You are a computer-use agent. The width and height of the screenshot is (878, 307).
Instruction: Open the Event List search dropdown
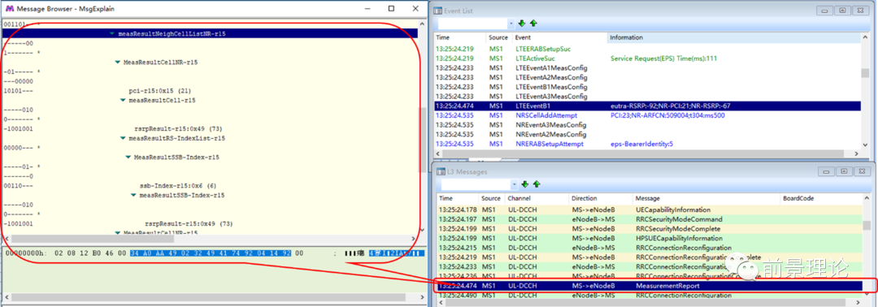click(x=511, y=24)
